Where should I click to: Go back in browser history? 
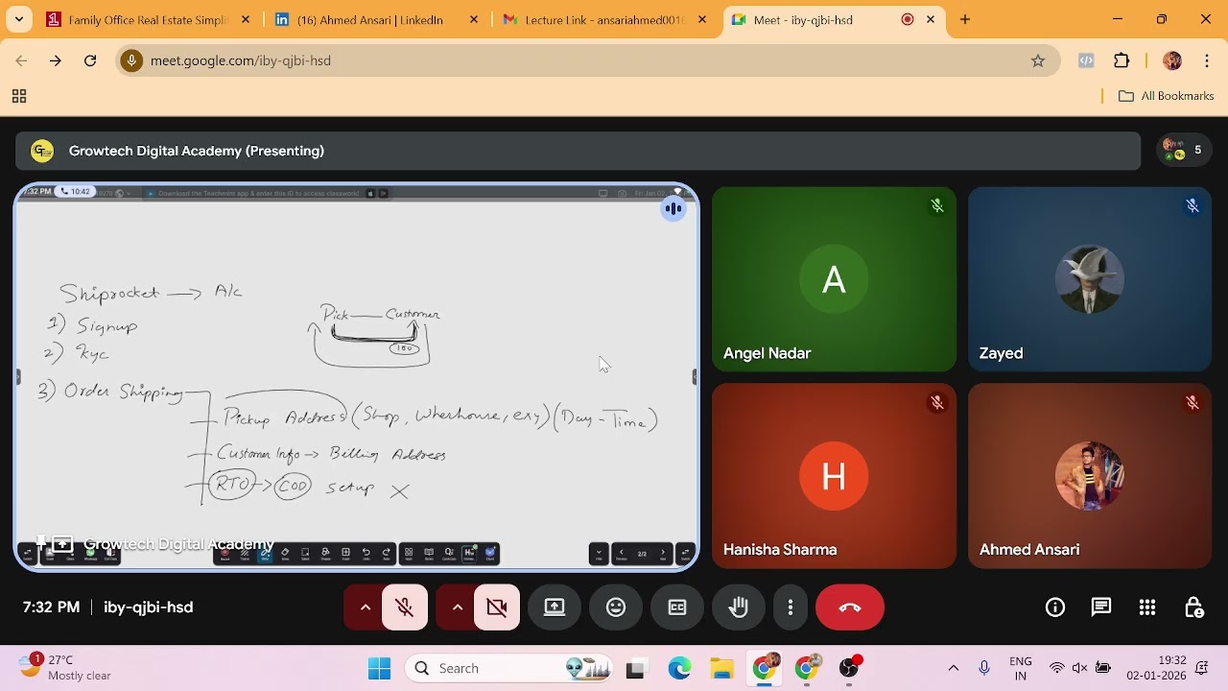[x=21, y=60]
